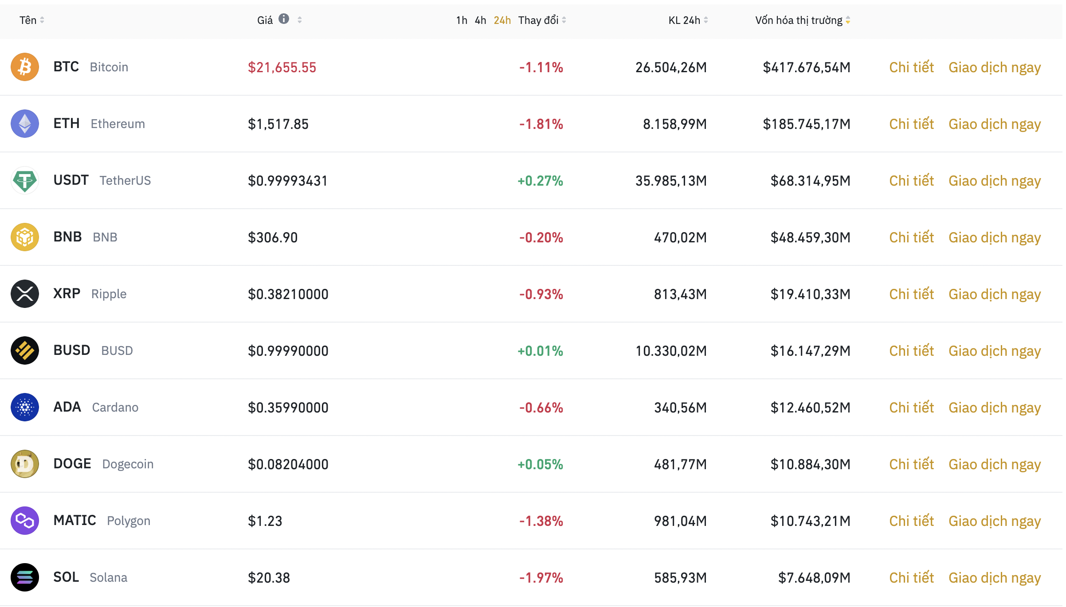Click the XRP Ripple logo icon
Screen dimensions: 1066x607
(25, 294)
